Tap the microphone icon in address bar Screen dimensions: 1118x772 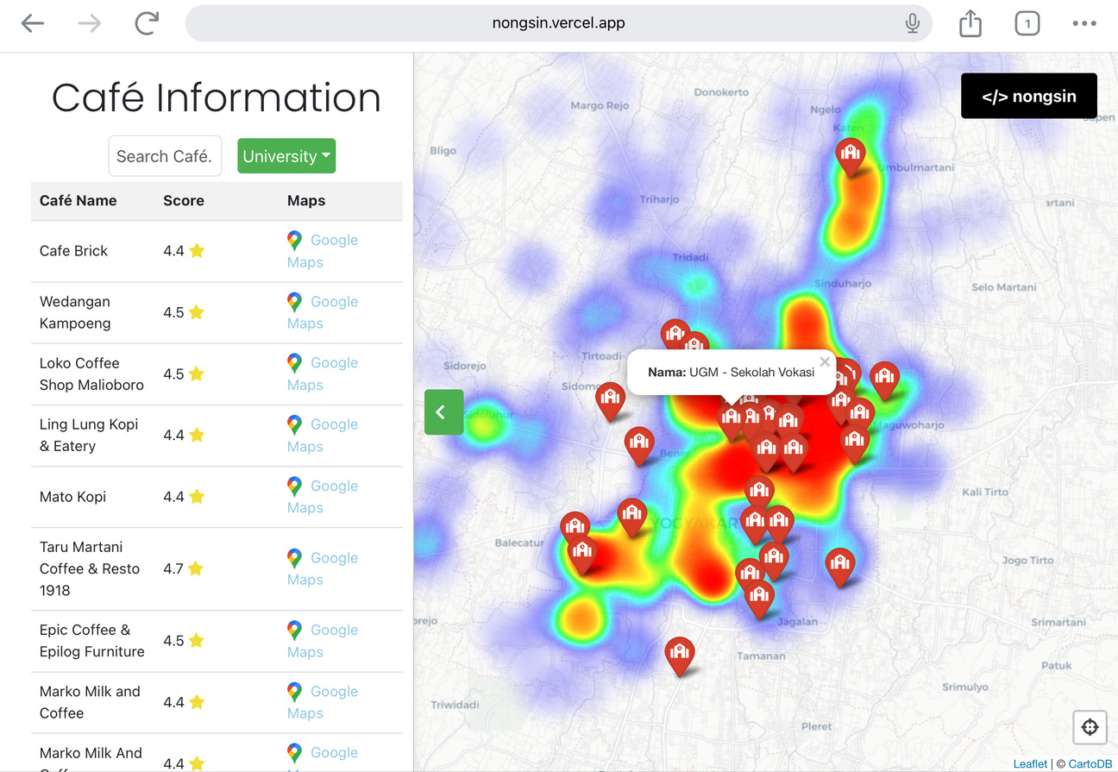[912, 23]
